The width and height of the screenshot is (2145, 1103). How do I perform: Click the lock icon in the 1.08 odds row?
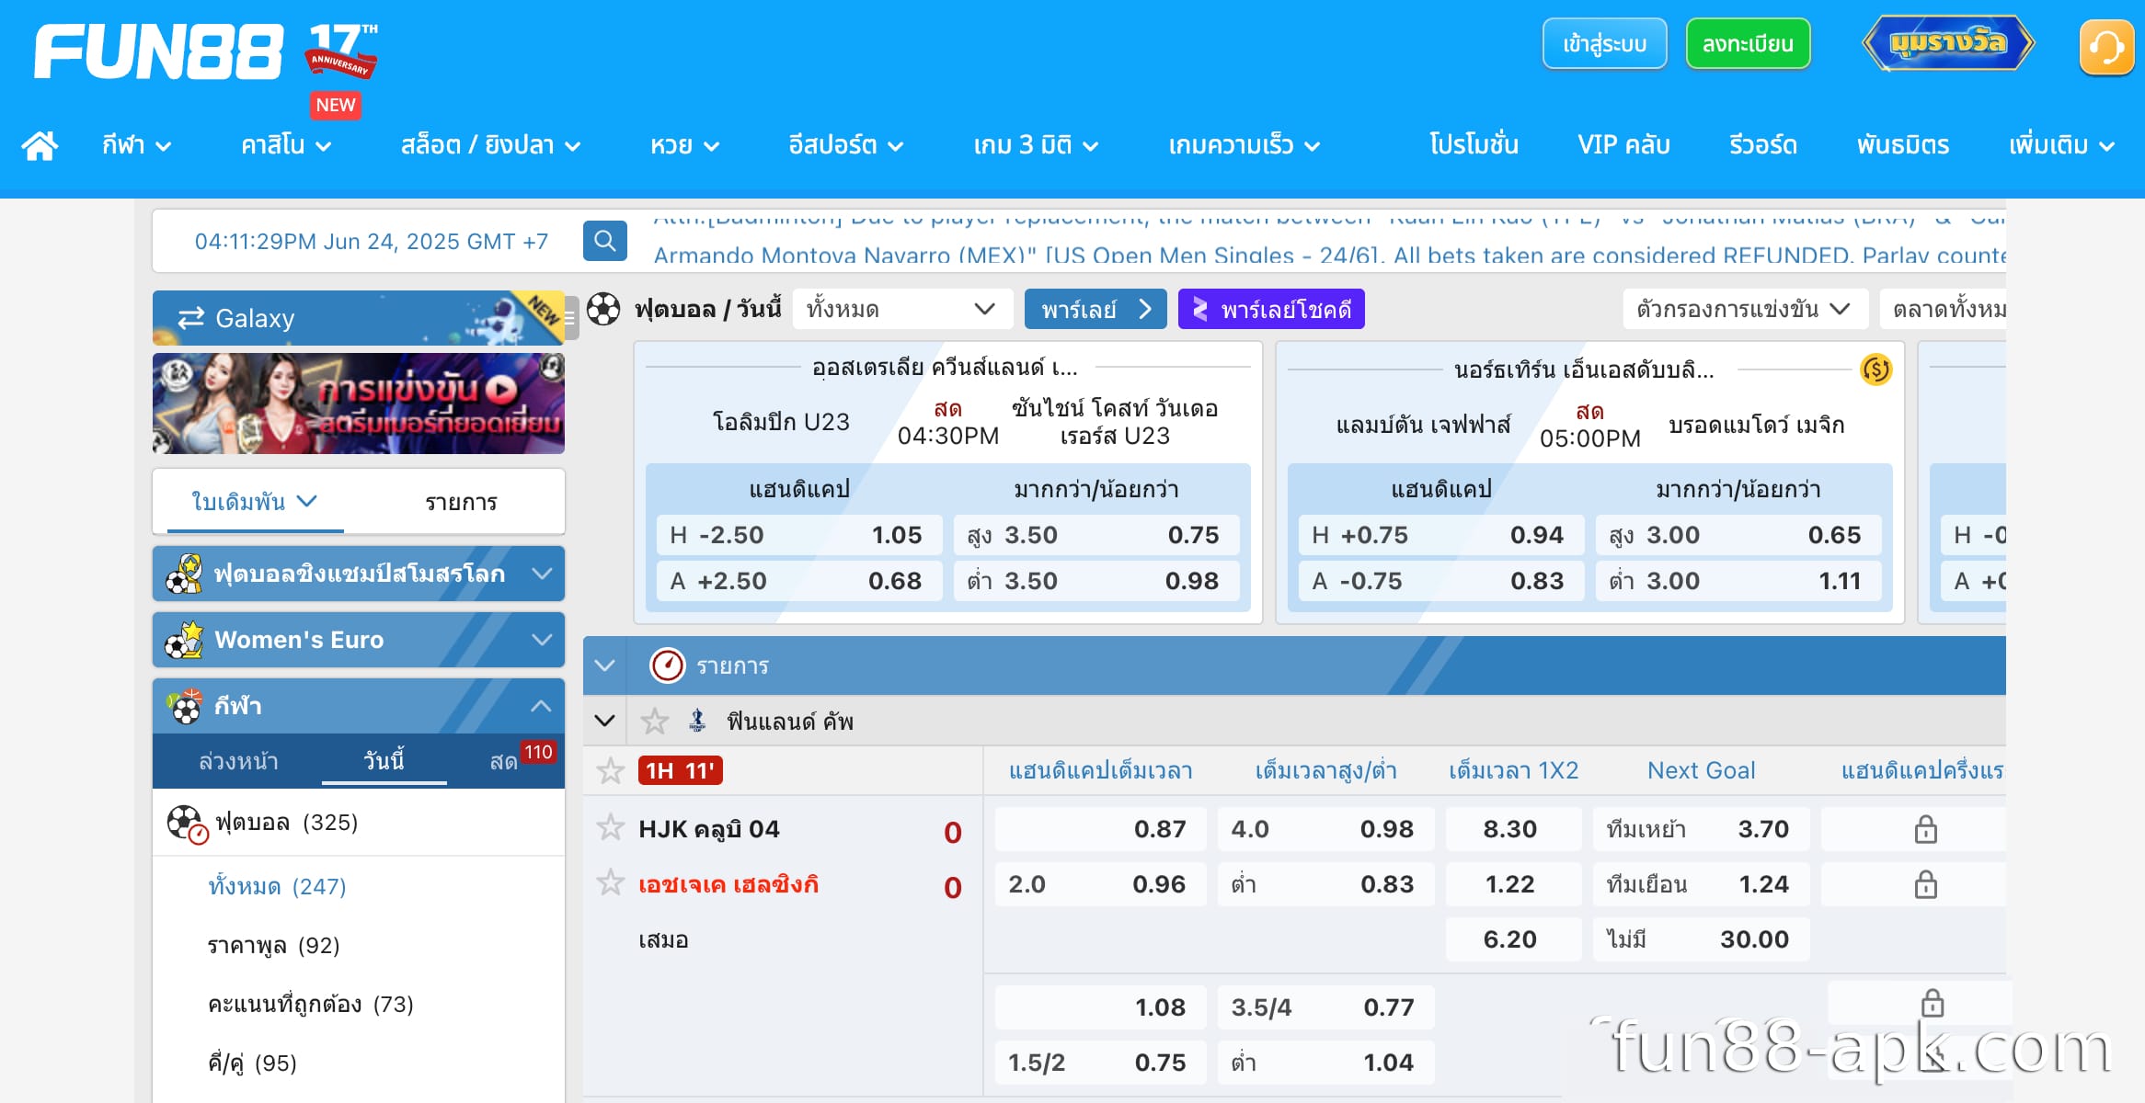1933,1002
